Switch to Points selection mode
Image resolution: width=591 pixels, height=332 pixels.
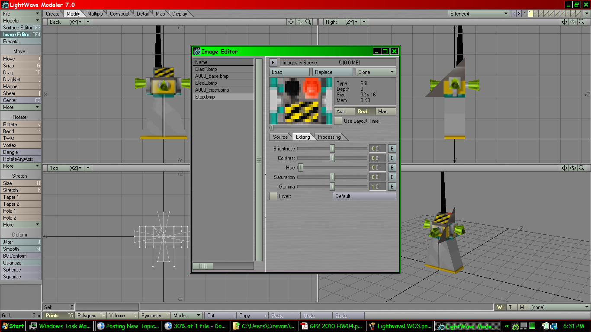(59, 316)
